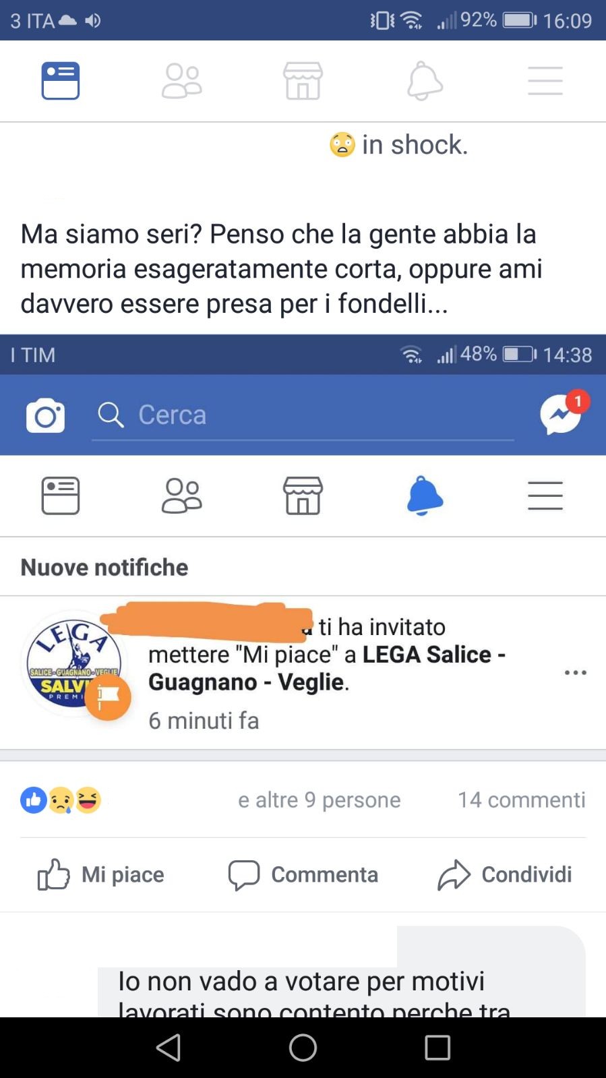Select highlighted news feed tab at top

click(x=61, y=81)
